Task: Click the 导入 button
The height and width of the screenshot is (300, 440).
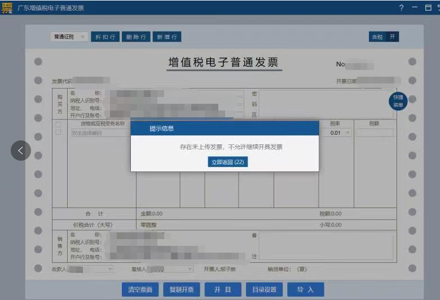Action: tap(306, 290)
